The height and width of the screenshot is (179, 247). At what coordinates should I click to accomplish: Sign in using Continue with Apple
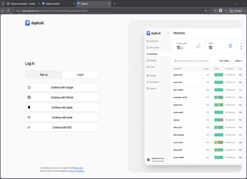pos(62,107)
